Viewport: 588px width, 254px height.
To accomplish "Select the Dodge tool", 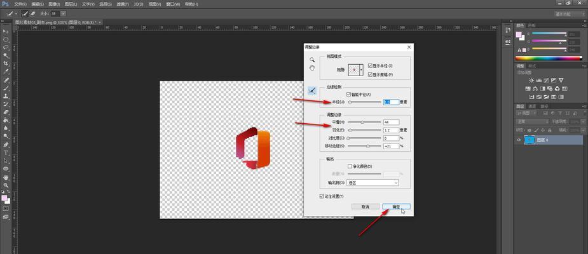I will pos(6,136).
